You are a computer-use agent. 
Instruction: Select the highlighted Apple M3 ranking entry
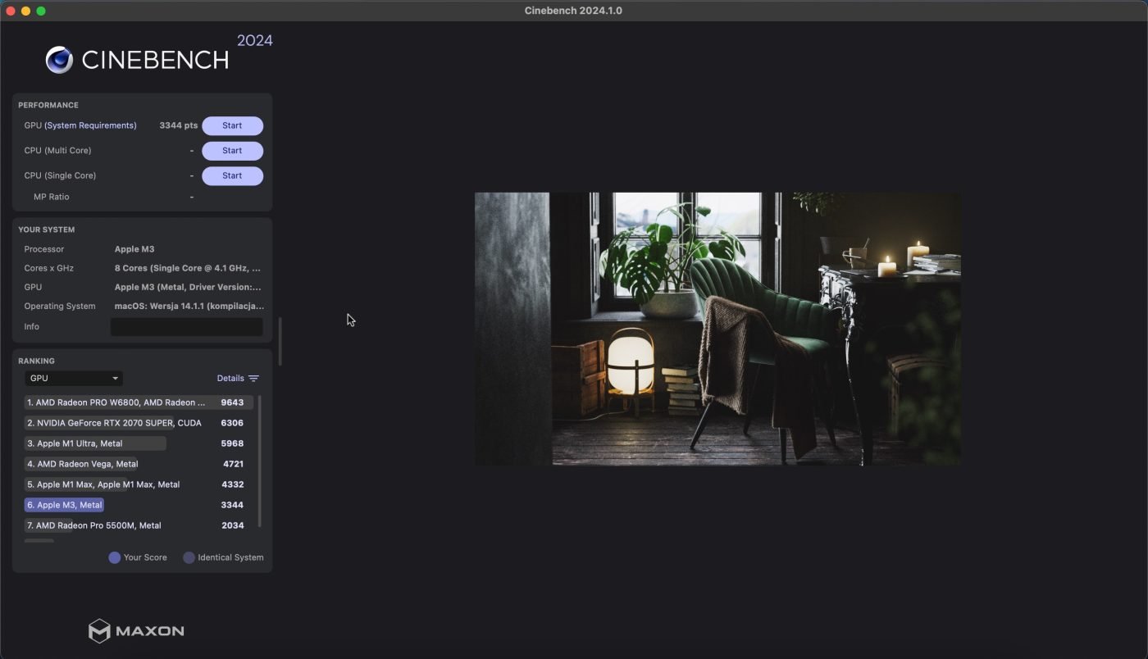[x=64, y=505]
